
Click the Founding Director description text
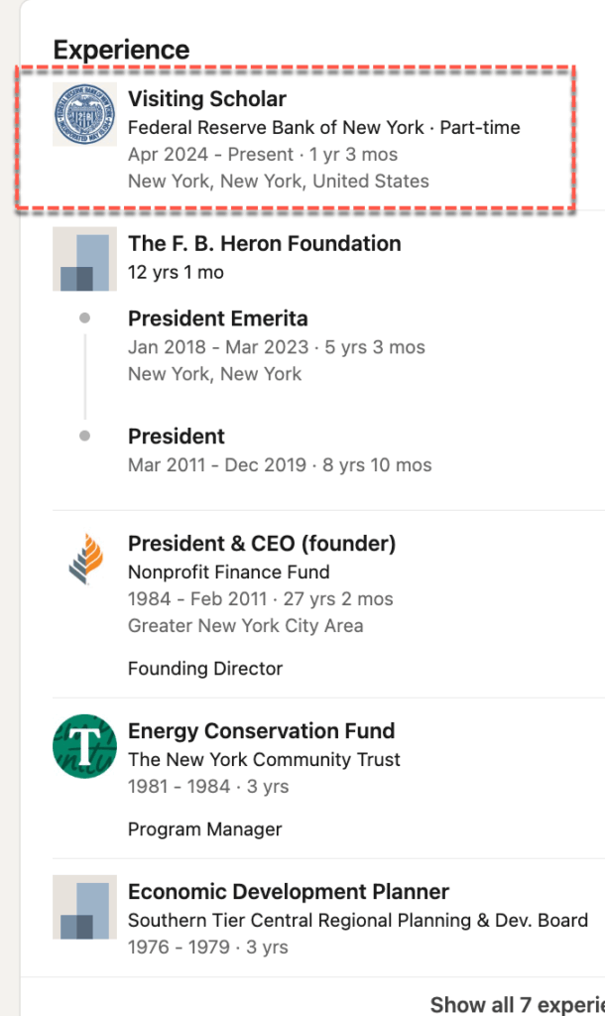pos(204,669)
